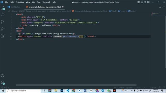166x93 pixels.
Task: Open the Windows Start menu
Action: pyautogui.click(x=3, y=91)
